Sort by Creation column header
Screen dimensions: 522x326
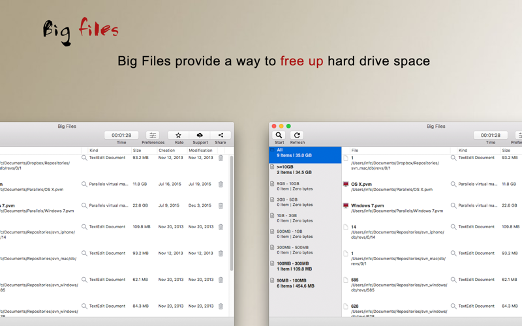click(x=172, y=151)
